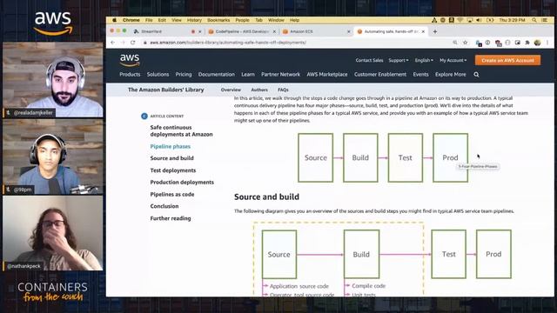Open the AWS Marketplace navigation item

click(x=327, y=75)
